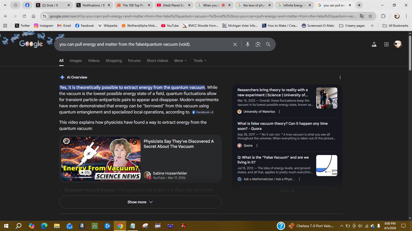Switch to Shopping results tab
The height and width of the screenshot is (231, 412).
click(x=114, y=61)
